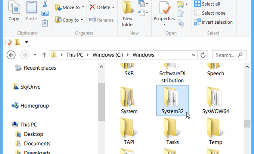Select the Tasks folder

(x=172, y=131)
